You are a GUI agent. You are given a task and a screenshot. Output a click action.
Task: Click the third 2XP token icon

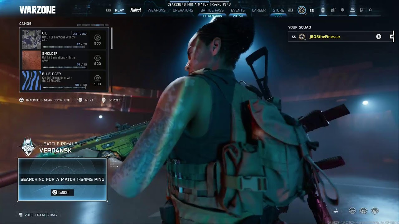pyautogui.click(x=375, y=211)
